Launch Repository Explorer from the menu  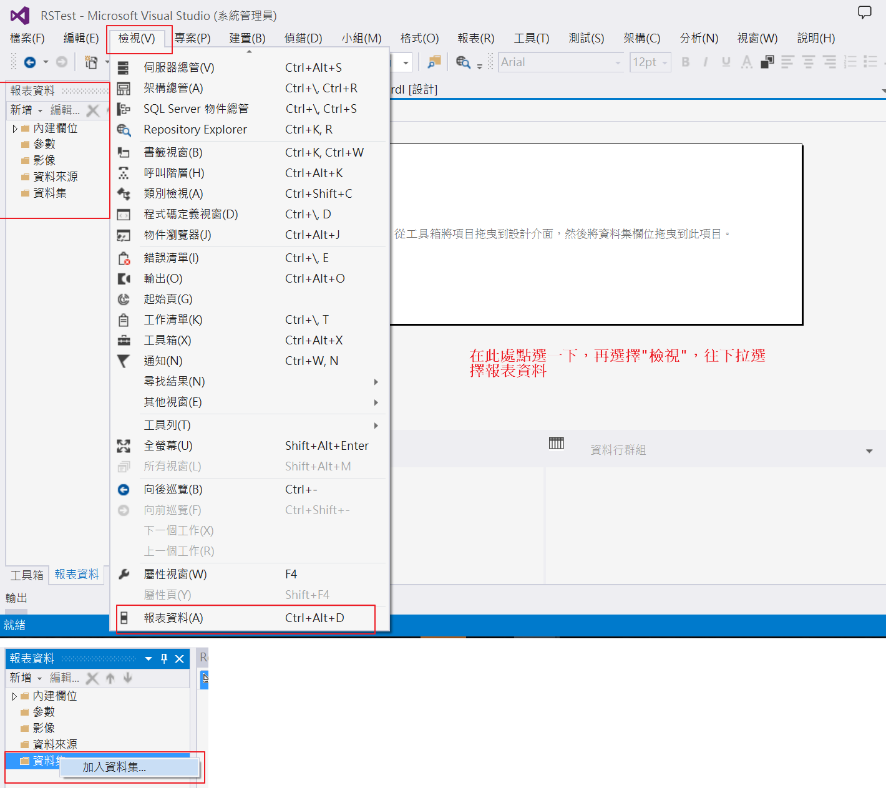(250, 129)
